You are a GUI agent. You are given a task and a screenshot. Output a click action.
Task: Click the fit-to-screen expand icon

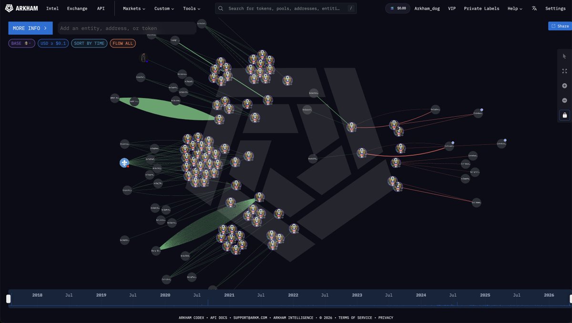tap(564, 71)
